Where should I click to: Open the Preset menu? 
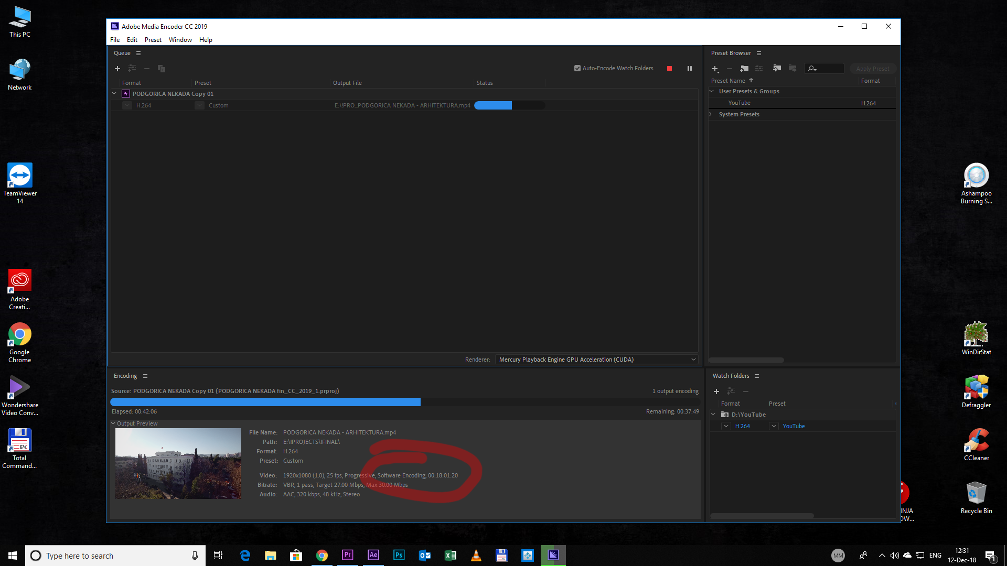tap(153, 40)
